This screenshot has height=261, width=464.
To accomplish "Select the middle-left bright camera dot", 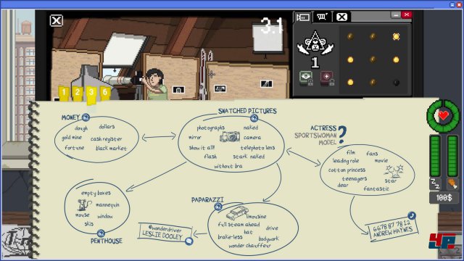I will (x=350, y=59).
